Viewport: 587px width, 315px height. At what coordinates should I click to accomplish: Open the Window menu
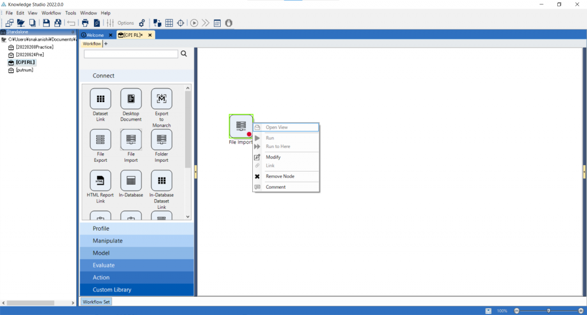coord(88,13)
